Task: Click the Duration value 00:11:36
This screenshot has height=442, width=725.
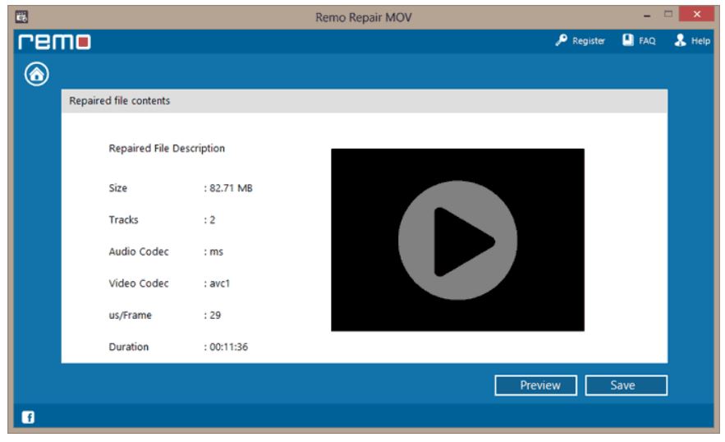Action: 226,347
